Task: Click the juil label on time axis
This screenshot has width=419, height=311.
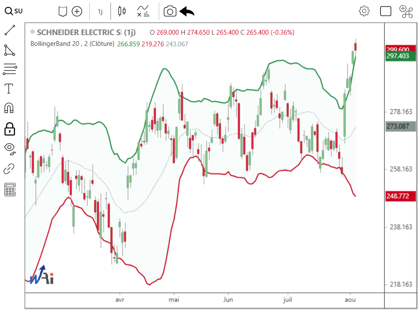Action: pyautogui.click(x=288, y=300)
